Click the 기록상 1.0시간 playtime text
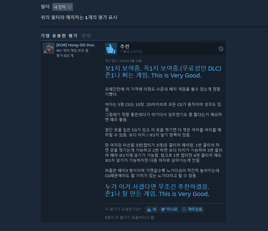Screen dimensions: 268x231 point(131,52)
